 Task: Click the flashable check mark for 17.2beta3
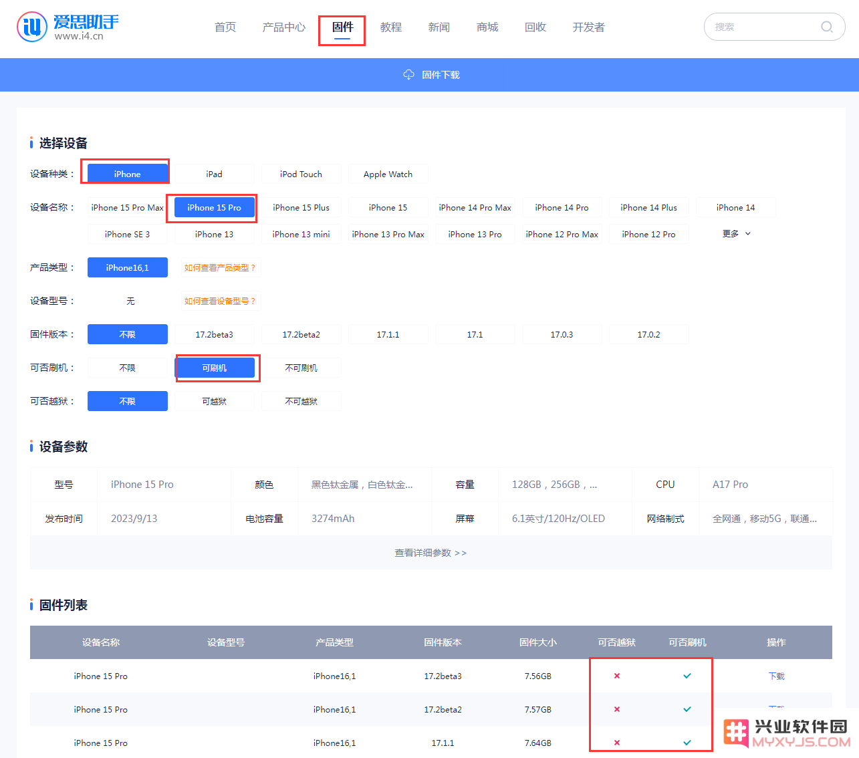(x=687, y=676)
